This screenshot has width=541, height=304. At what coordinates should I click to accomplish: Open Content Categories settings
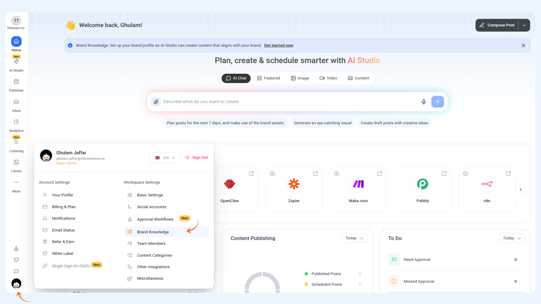150,255
